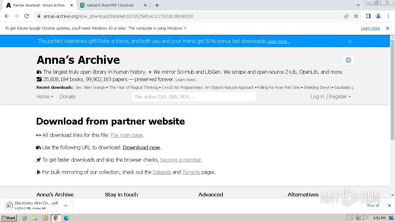Screen dimensions: 395x222
Task: Click the 3:51 PM system clock
Action: click(379, 218)
